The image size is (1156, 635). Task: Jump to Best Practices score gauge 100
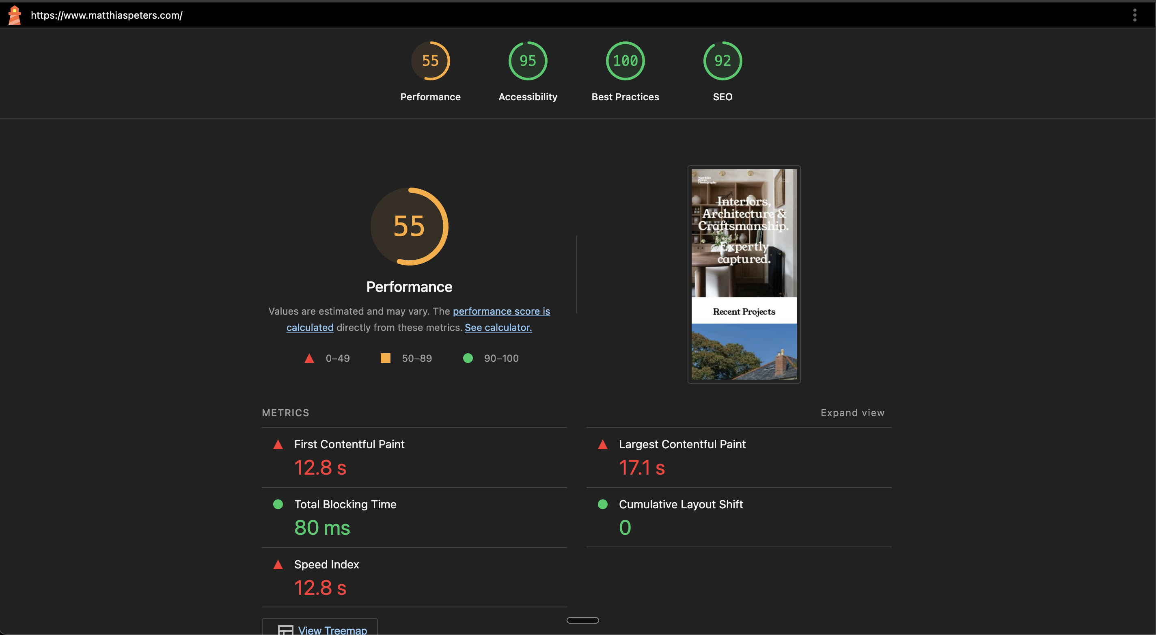tap(625, 61)
